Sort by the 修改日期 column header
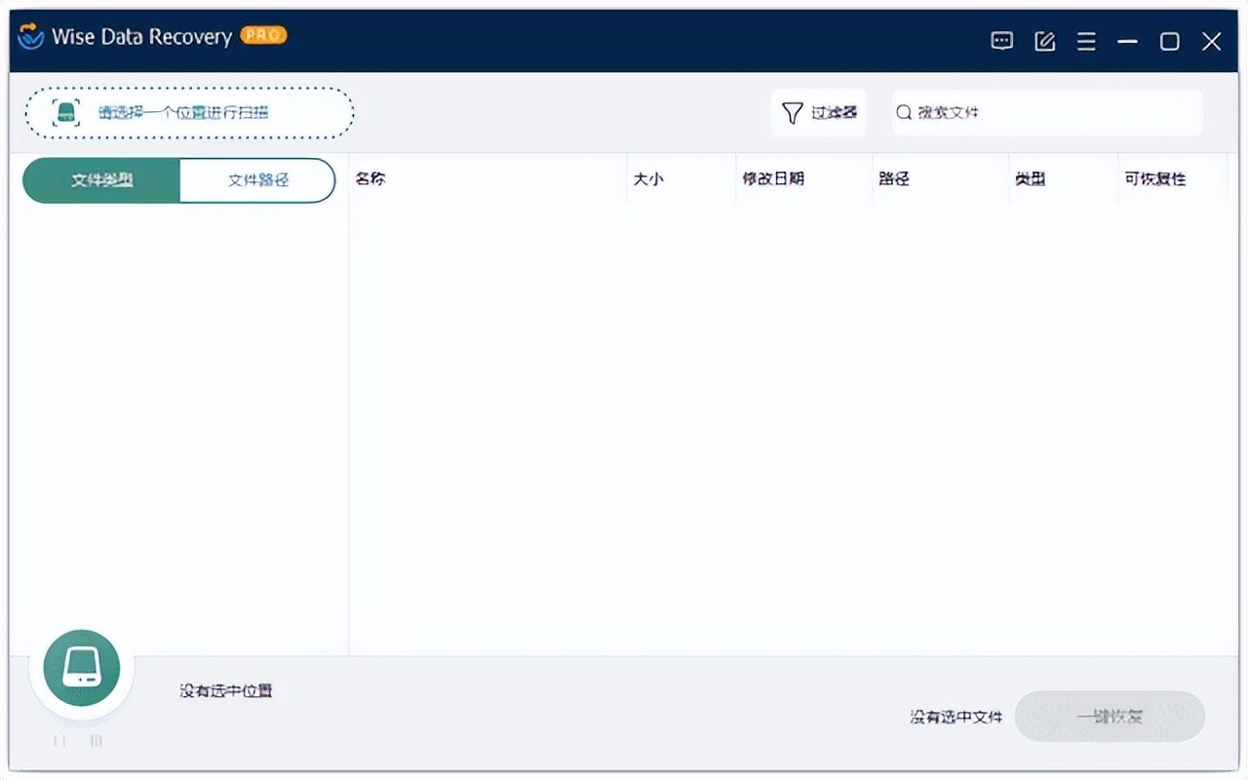The height and width of the screenshot is (780, 1248). [x=773, y=179]
